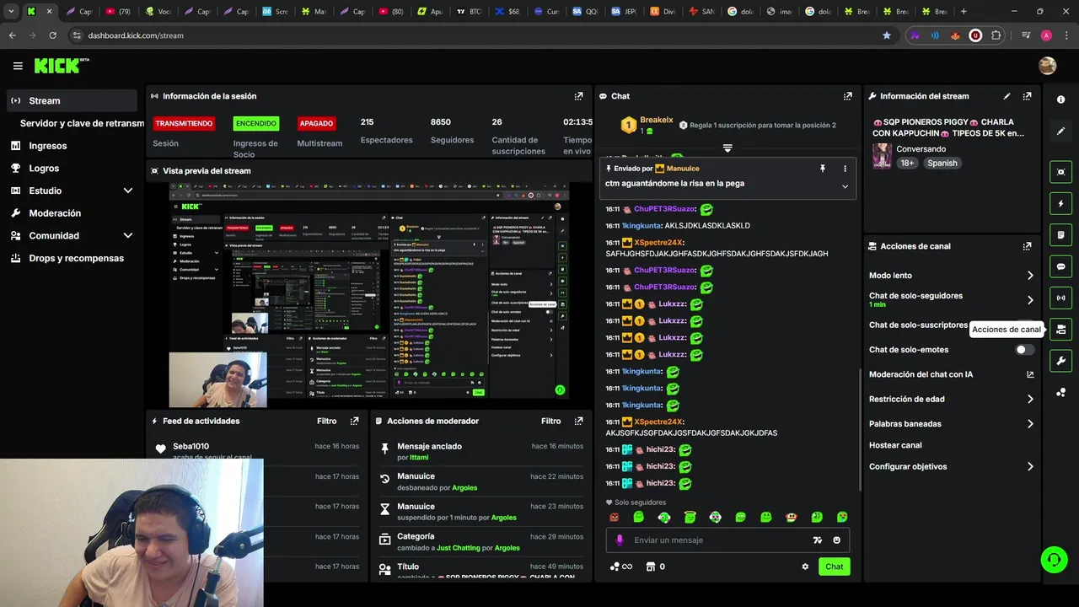
Task: Click Hostear canal
Action: point(895,445)
